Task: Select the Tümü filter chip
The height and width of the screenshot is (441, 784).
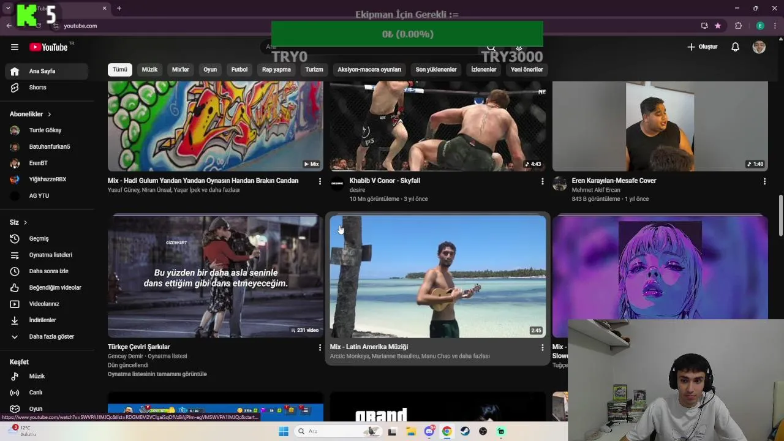Action: [120, 70]
